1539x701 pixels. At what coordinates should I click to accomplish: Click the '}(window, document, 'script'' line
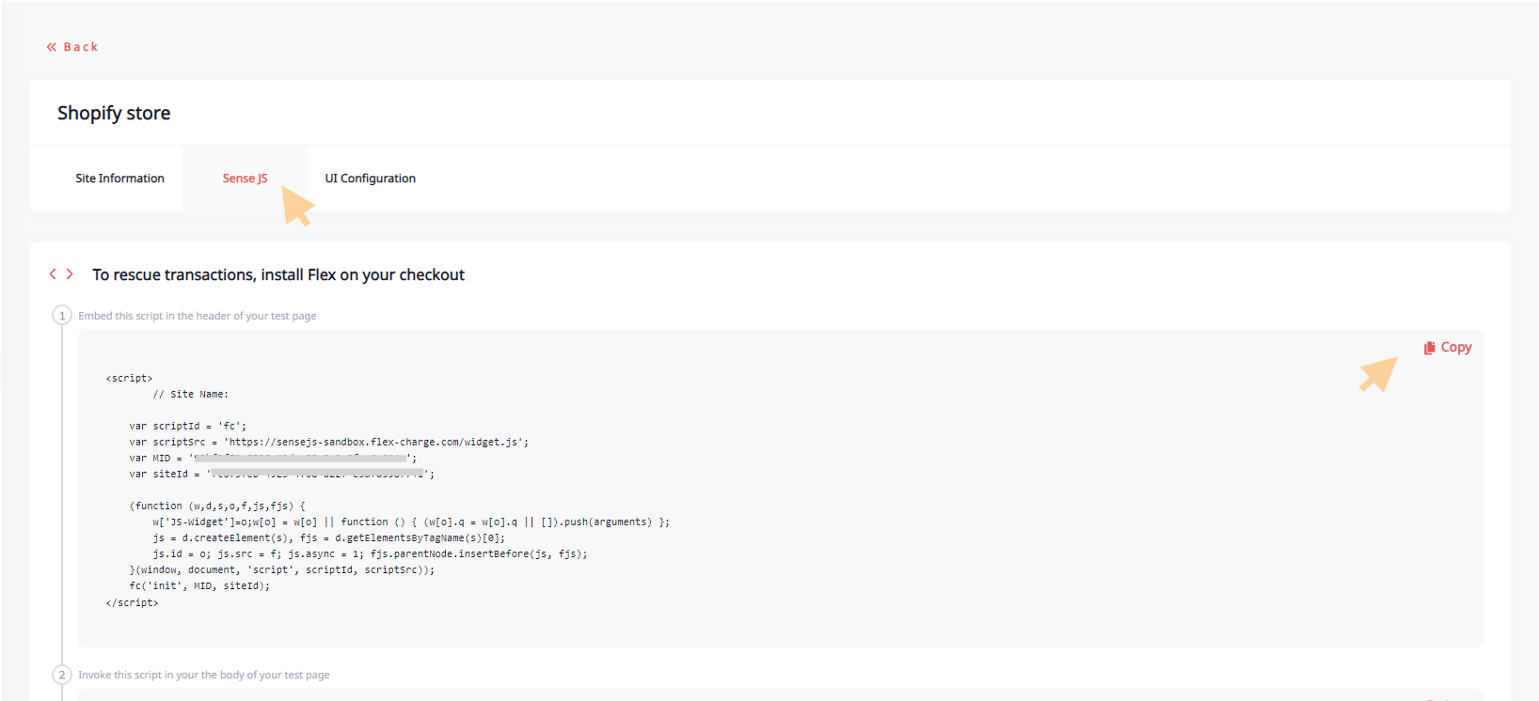pos(282,569)
